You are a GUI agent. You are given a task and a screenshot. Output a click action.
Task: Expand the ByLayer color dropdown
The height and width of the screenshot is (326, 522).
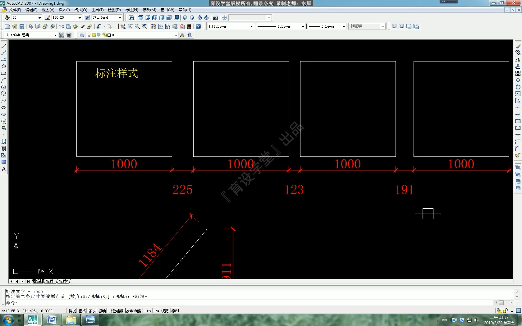point(251,26)
